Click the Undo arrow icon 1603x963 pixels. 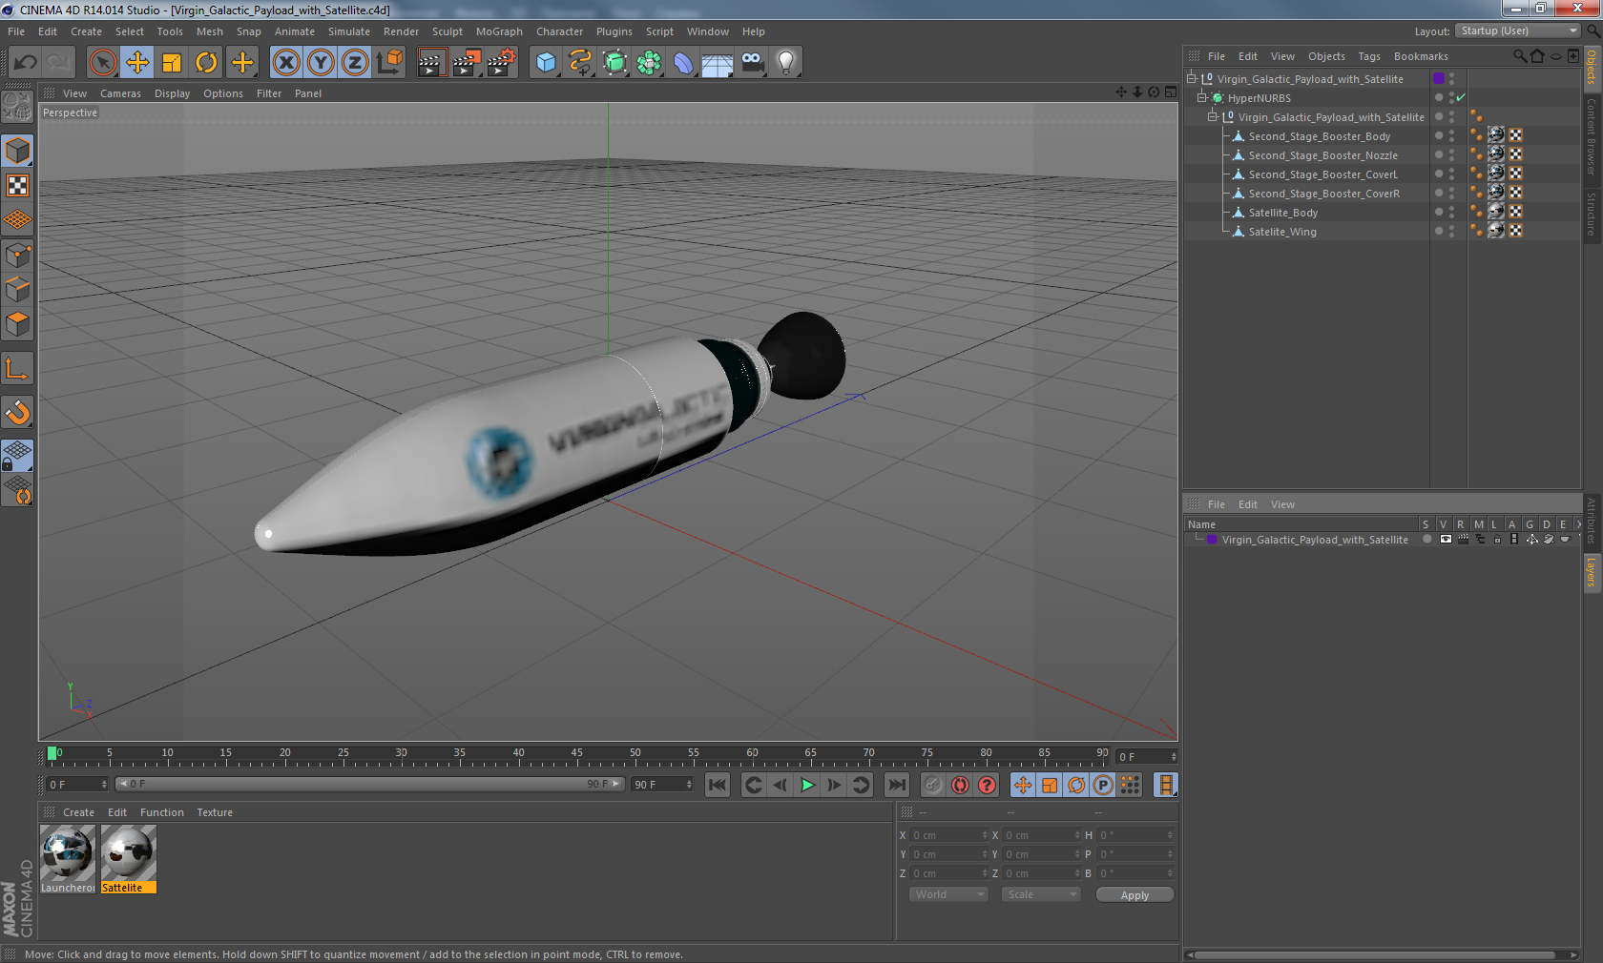pos(26,63)
